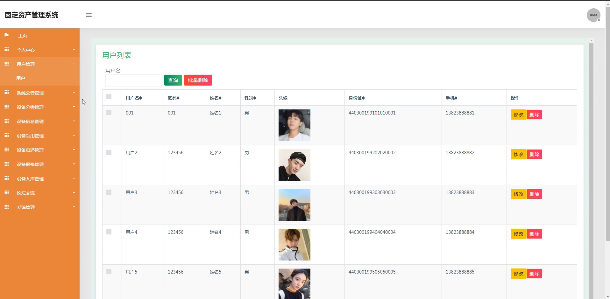
Task: Select all rows with header checkbox
Action: click(109, 97)
